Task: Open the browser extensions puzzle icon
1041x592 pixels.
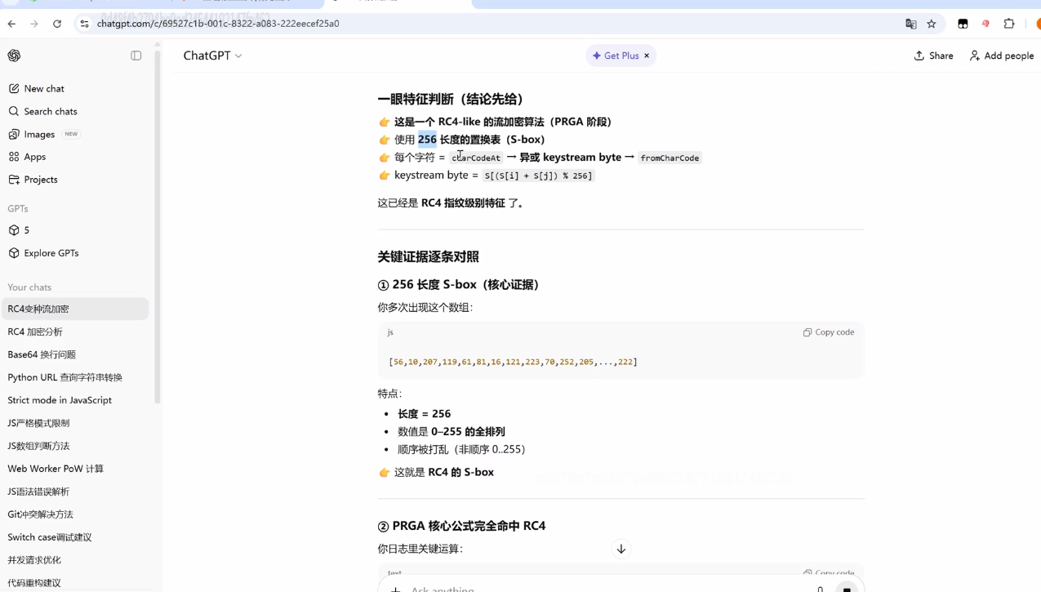Action: pos(1009,24)
